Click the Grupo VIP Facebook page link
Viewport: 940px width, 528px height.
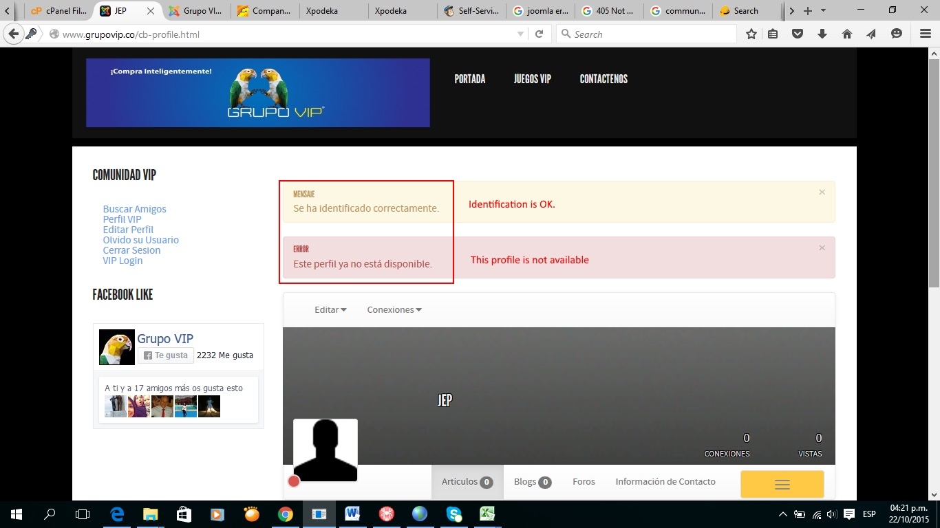165,338
